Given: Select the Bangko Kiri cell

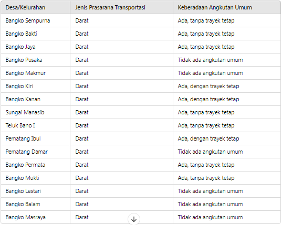Looking at the screenshot, I should coord(35,86).
